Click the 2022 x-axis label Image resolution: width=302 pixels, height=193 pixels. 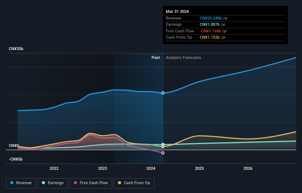[54, 168]
